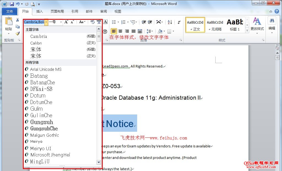Click the Increase Indent icon
282x171 pixels.
coord(150,22)
